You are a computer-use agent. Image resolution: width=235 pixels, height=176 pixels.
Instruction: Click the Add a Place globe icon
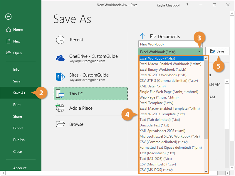click(x=60, y=108)
